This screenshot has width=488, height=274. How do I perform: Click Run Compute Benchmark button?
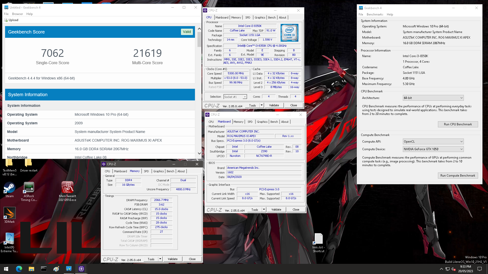pos(458,176)
